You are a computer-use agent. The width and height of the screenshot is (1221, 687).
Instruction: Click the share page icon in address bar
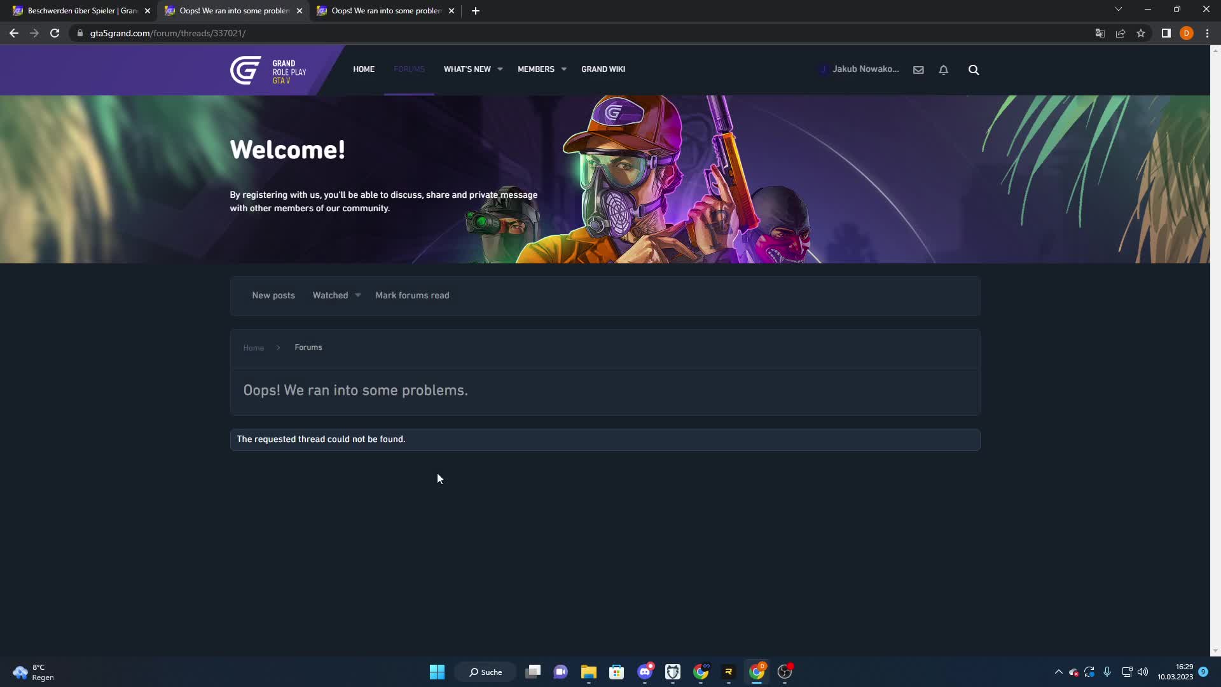click(1121, 33)
